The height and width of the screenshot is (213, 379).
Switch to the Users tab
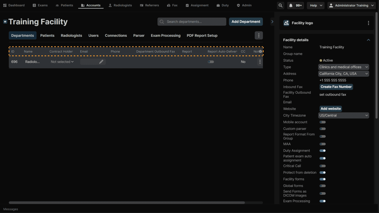93,36
